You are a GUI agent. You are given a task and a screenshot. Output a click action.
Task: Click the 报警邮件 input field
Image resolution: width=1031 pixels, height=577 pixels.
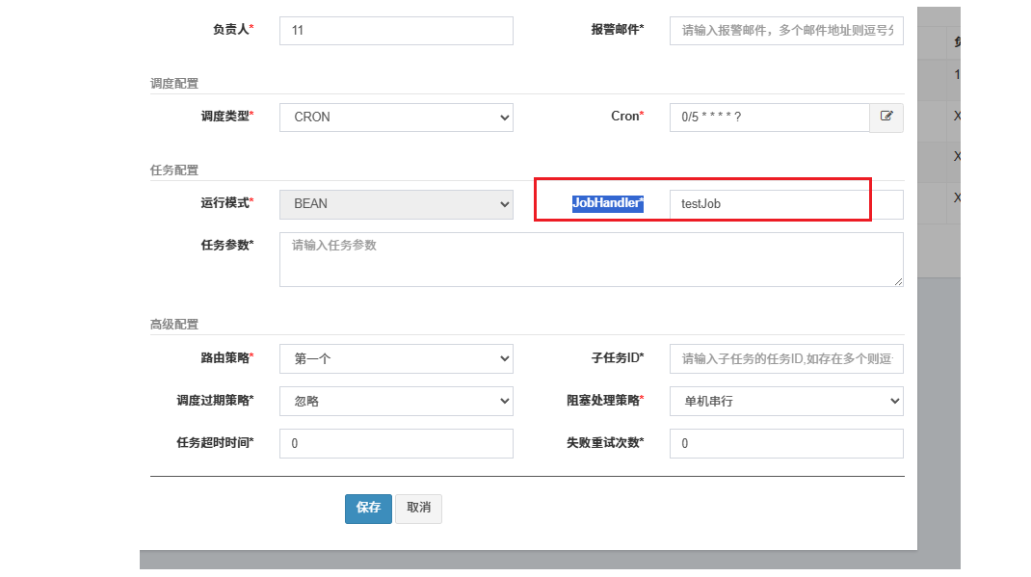786,31
